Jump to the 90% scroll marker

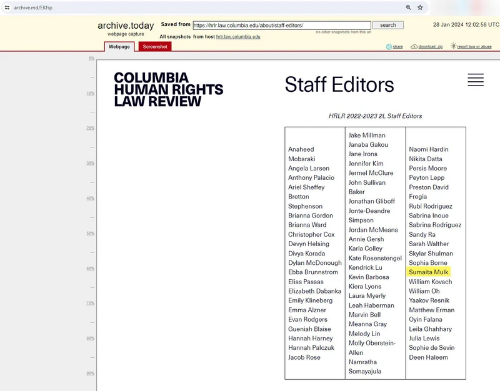(x=91, y=374)
